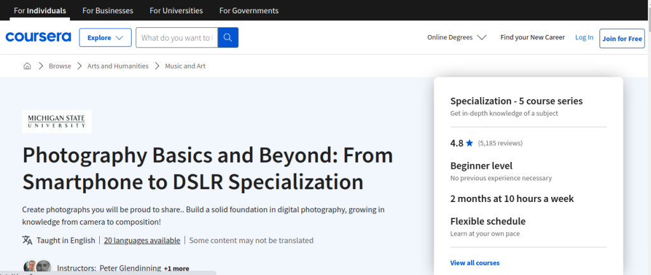This screenshot has height=275, width=651.
Task: Click the Log In link
Action: [584, 37]
